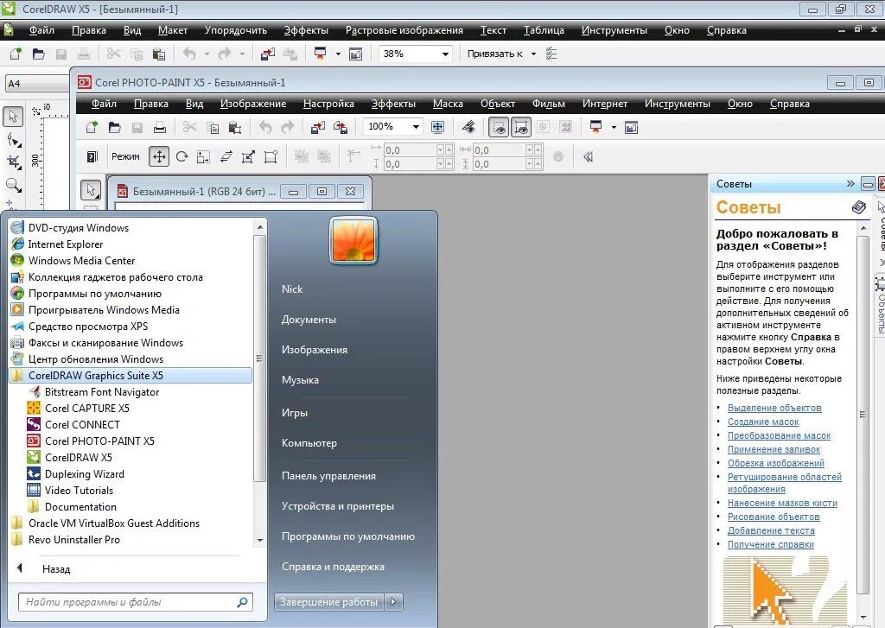Select the Zoom tool in CorelDRAW toolbox
The width and height of the screenshot is (885, 628).
pos(14,185)
